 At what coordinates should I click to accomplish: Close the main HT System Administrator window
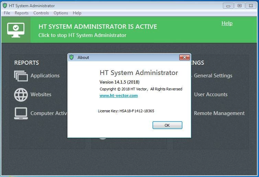pyautogui.click(x=251, y=6)
